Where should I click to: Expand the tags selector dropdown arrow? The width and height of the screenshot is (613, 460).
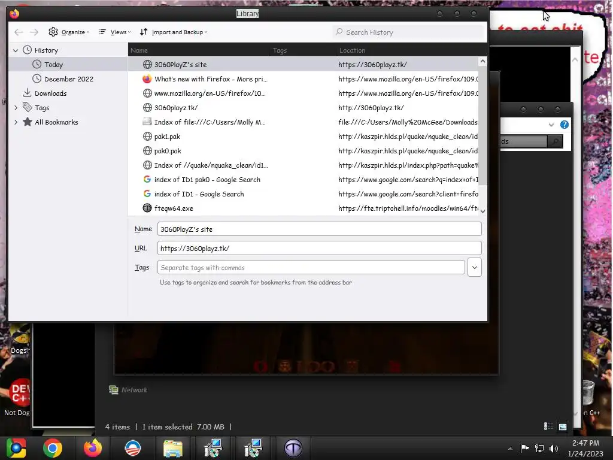[475, 268]
